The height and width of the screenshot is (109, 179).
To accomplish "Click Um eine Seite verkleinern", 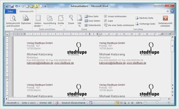I will [x=119, y=25].
